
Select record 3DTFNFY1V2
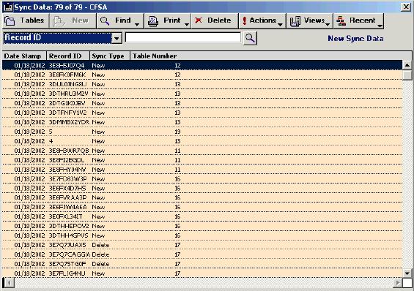[202, 113]
